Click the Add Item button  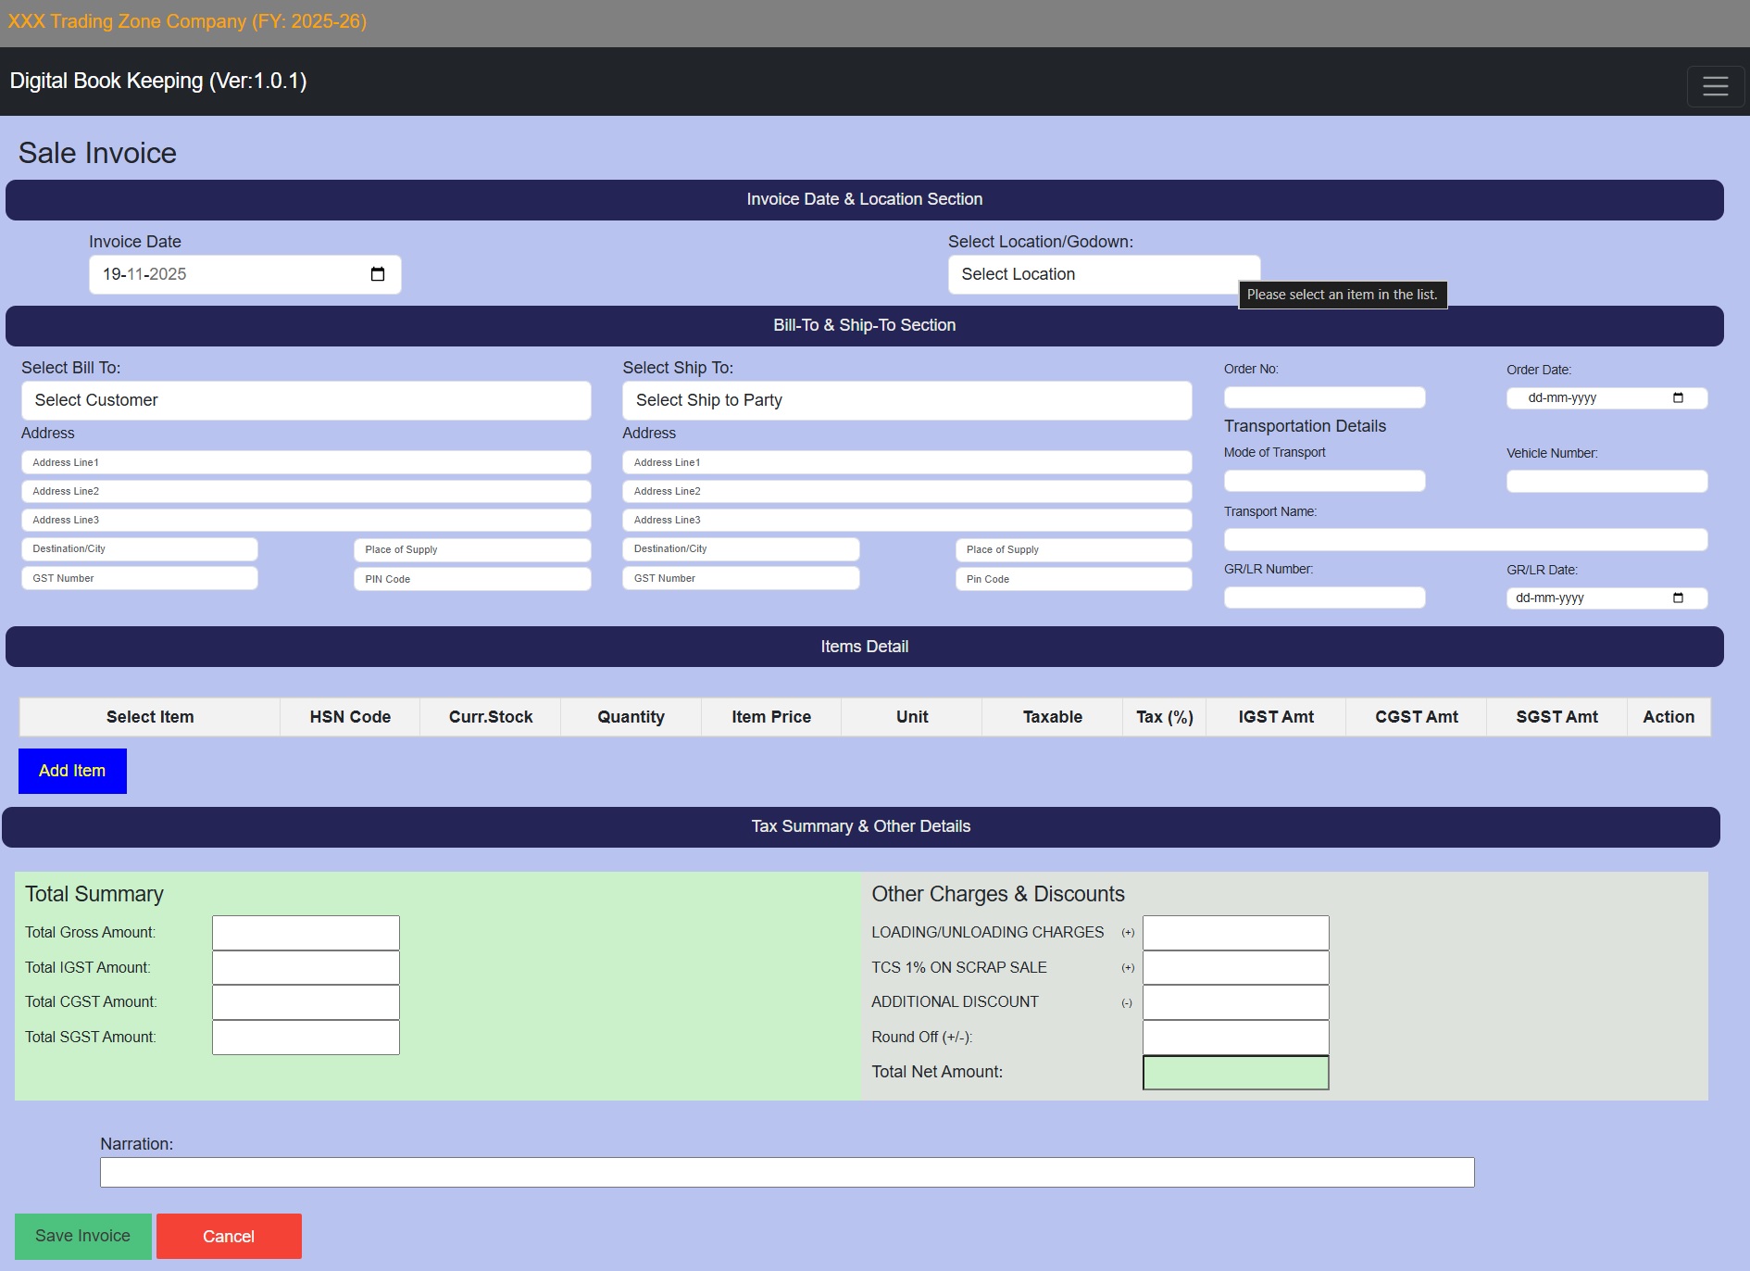point(72,771)
